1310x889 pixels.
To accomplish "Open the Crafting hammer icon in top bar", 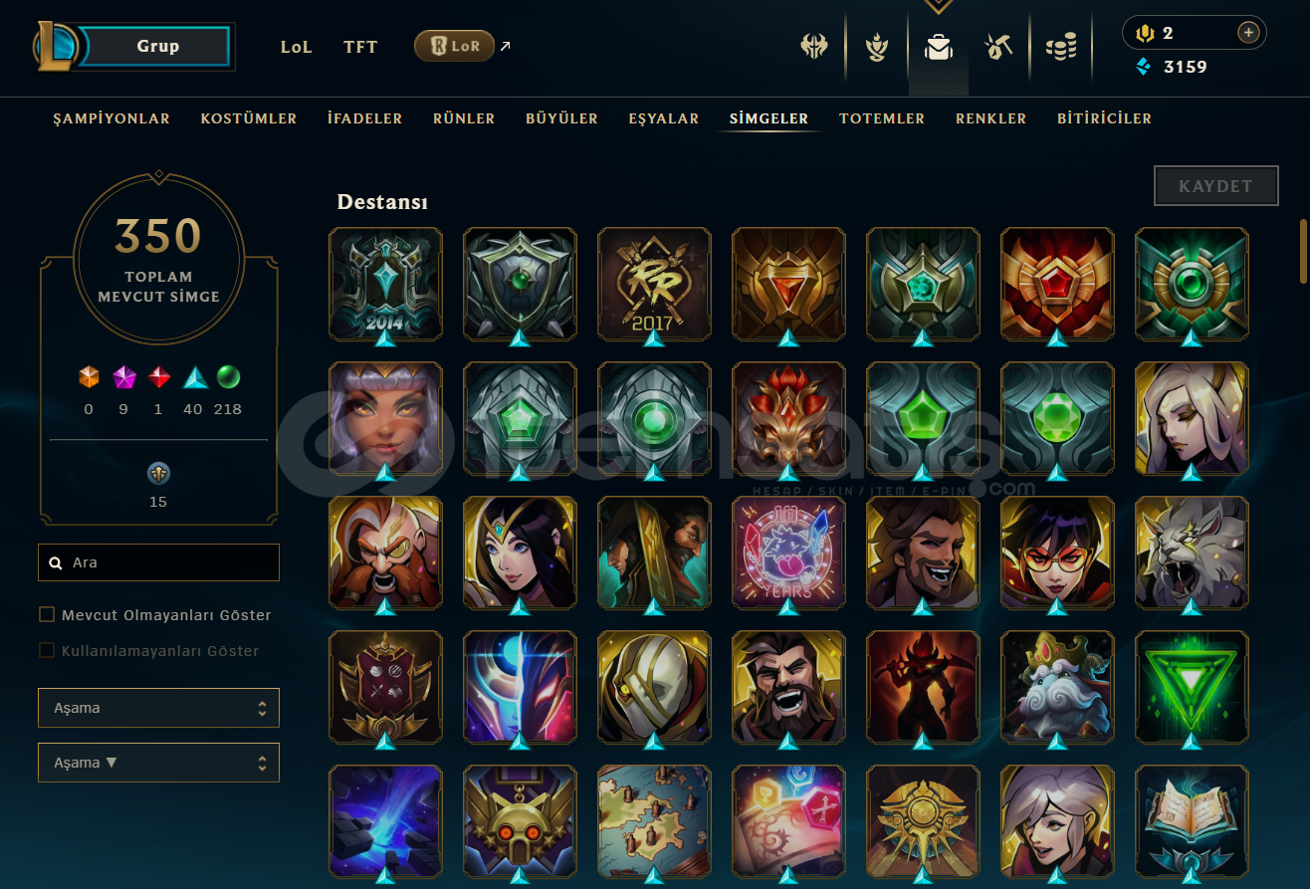I will (998, 47).
